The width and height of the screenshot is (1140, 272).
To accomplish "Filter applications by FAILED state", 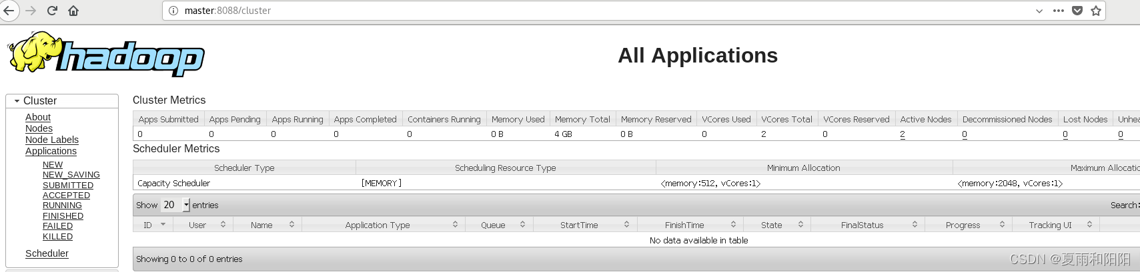I will pos(57,226).
